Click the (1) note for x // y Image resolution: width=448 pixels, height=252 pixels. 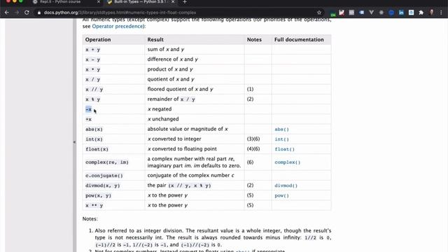pos(251,89)
